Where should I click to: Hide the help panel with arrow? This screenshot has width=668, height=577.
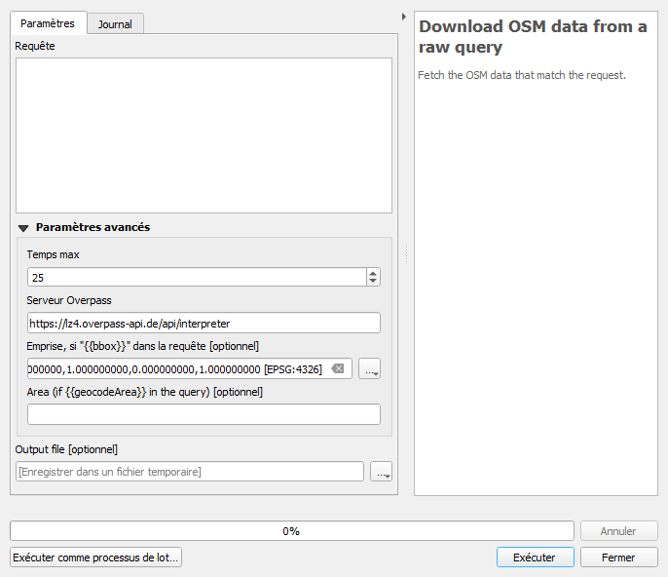point(404,17)
